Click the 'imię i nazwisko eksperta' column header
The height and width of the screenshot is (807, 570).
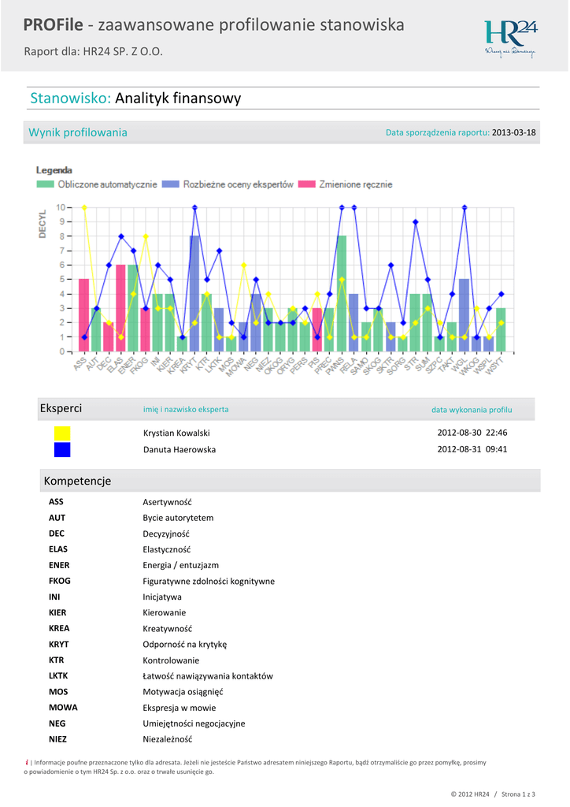pos(186,409)
